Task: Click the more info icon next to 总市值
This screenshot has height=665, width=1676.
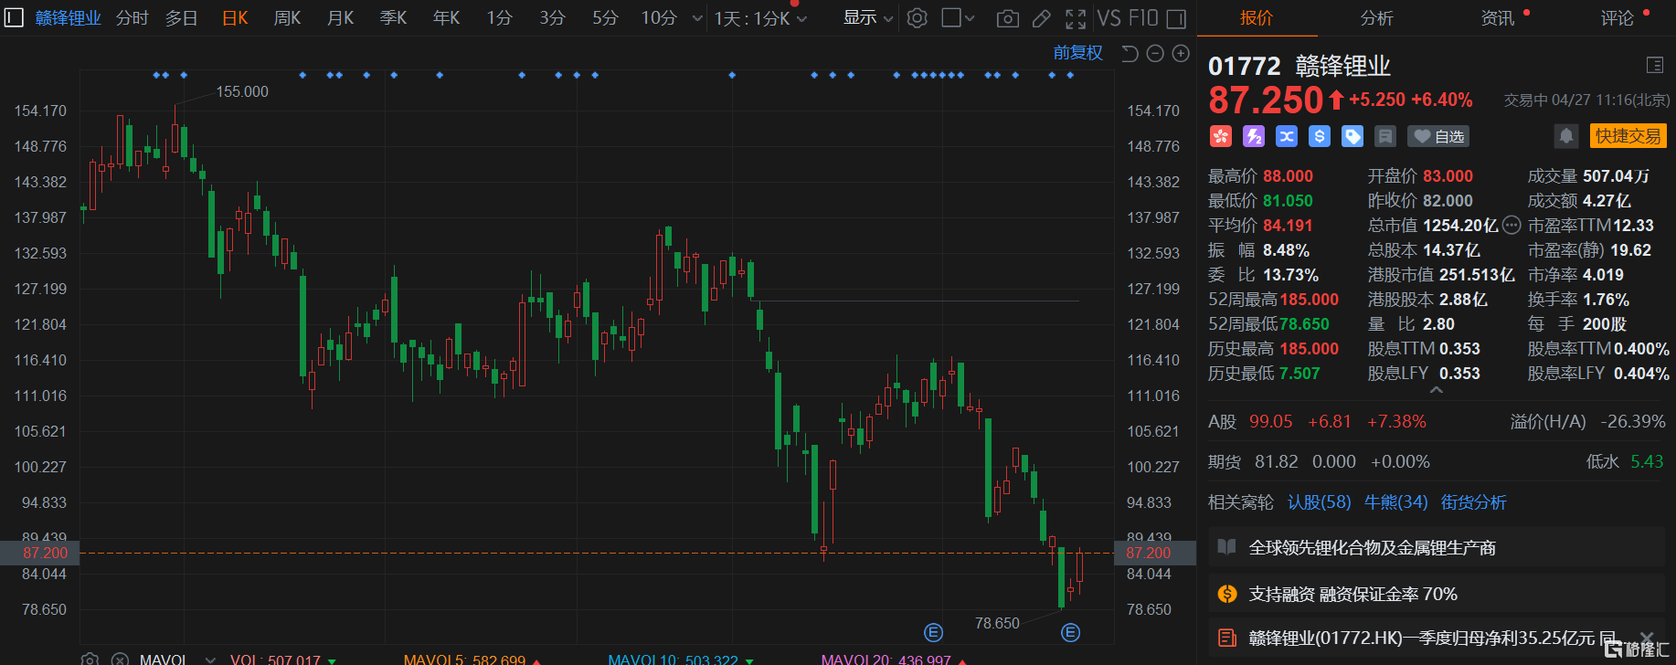Action: point(1512,225)
